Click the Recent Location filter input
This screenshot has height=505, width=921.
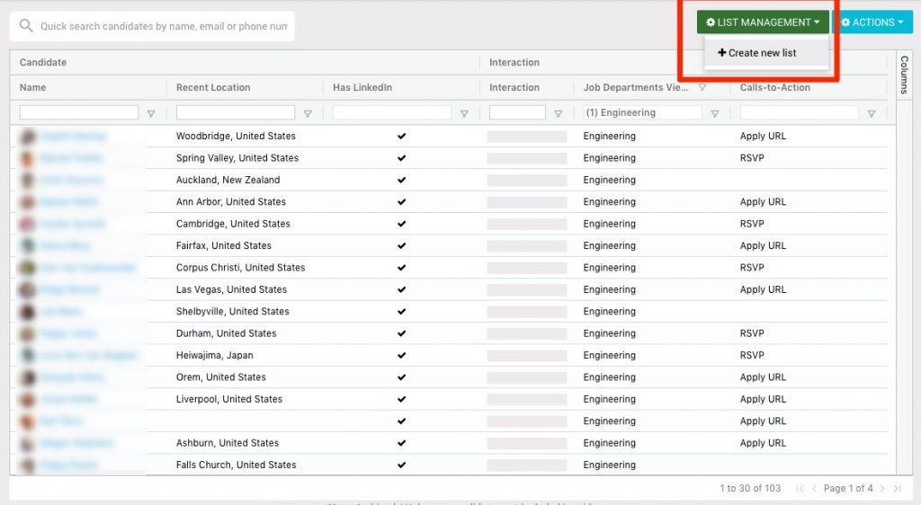(x=236, y=112)
